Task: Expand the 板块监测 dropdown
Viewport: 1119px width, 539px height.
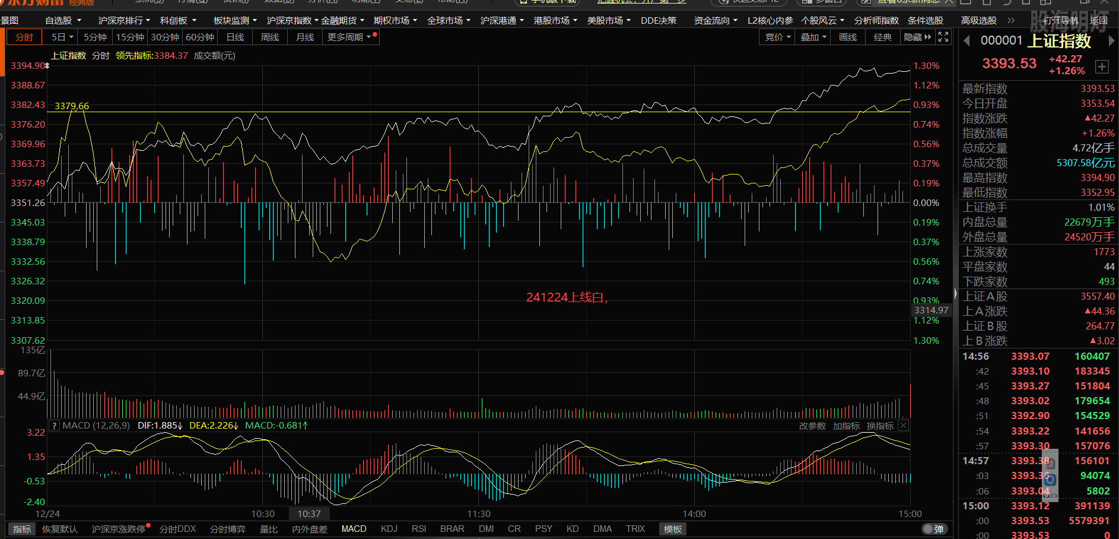Action: [236, 20]
